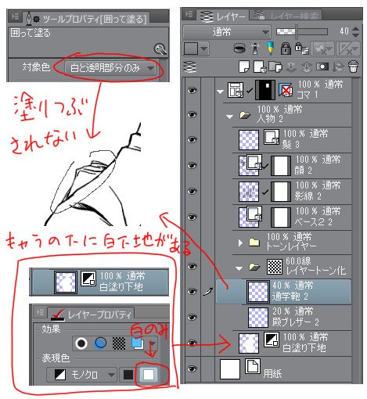This screenshot has width=367, height=399.
Task: Open blending mode dropdown 通常
Action: pyautogui.click(x=227, y=32)
